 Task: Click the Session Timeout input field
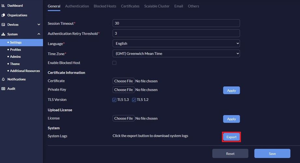click(x=176, y=23)
